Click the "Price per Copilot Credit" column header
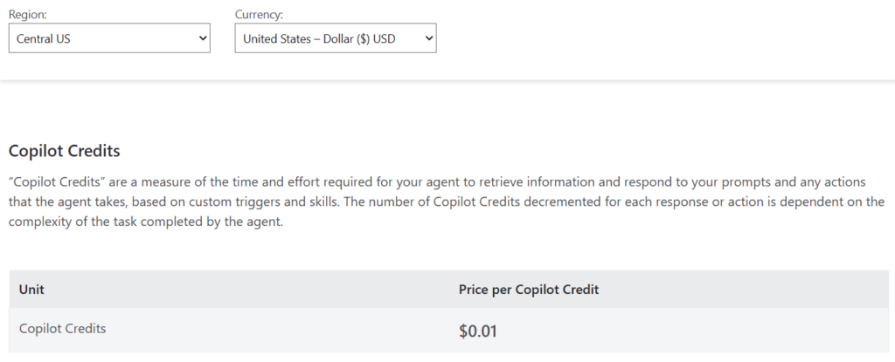 528,290
